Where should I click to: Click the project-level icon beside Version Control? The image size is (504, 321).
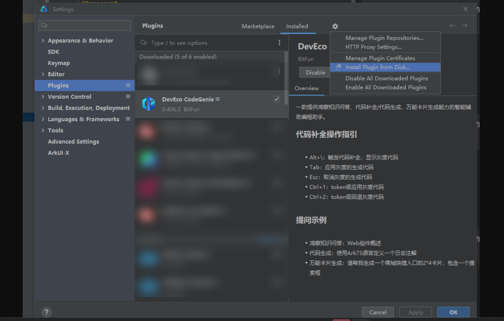tap(128, 96)
